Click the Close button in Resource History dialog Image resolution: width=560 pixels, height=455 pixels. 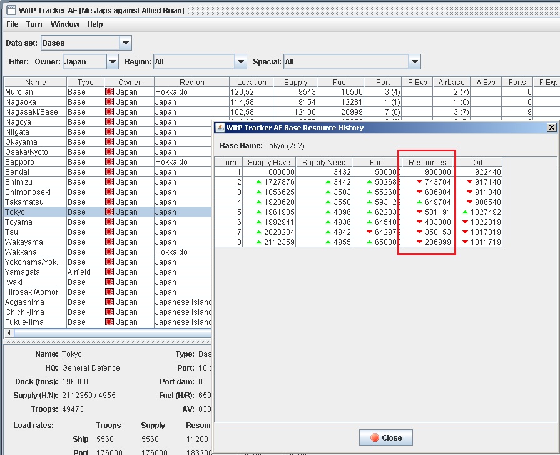(385, 438)
